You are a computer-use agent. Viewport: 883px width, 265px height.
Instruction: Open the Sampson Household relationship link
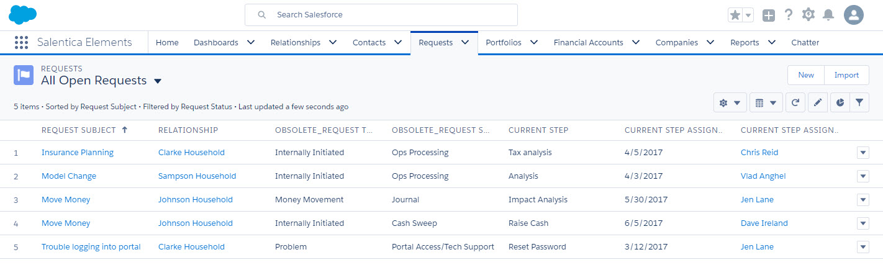coord(197,176)
